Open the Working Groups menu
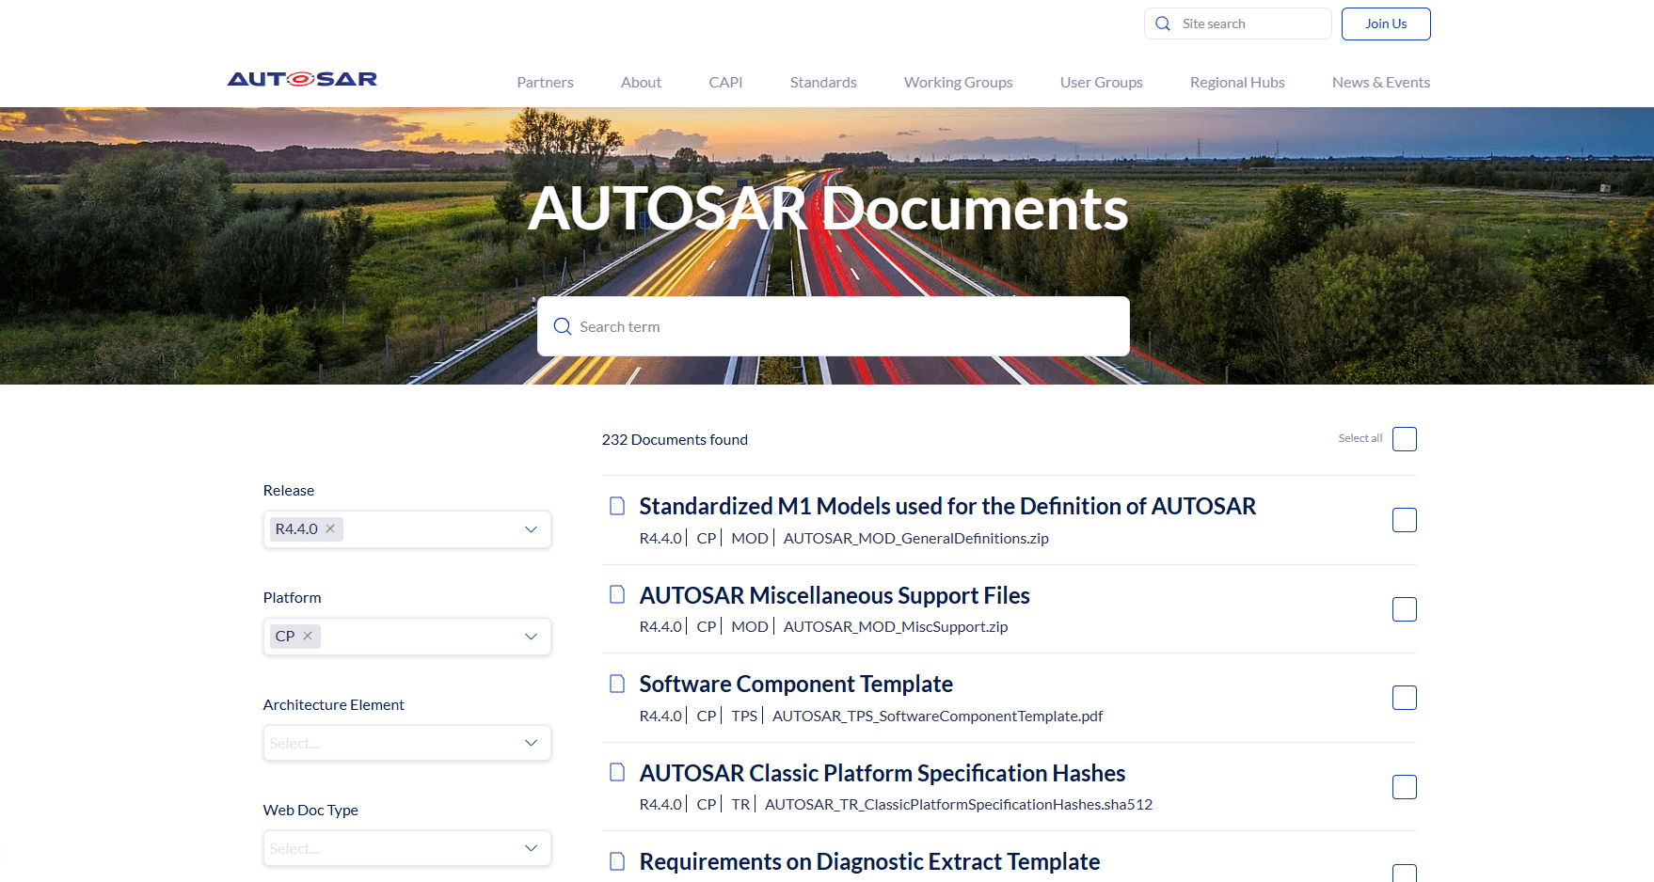Viewport: 1654px width, 882px height. pyautogui.click(x=959, y=83)
